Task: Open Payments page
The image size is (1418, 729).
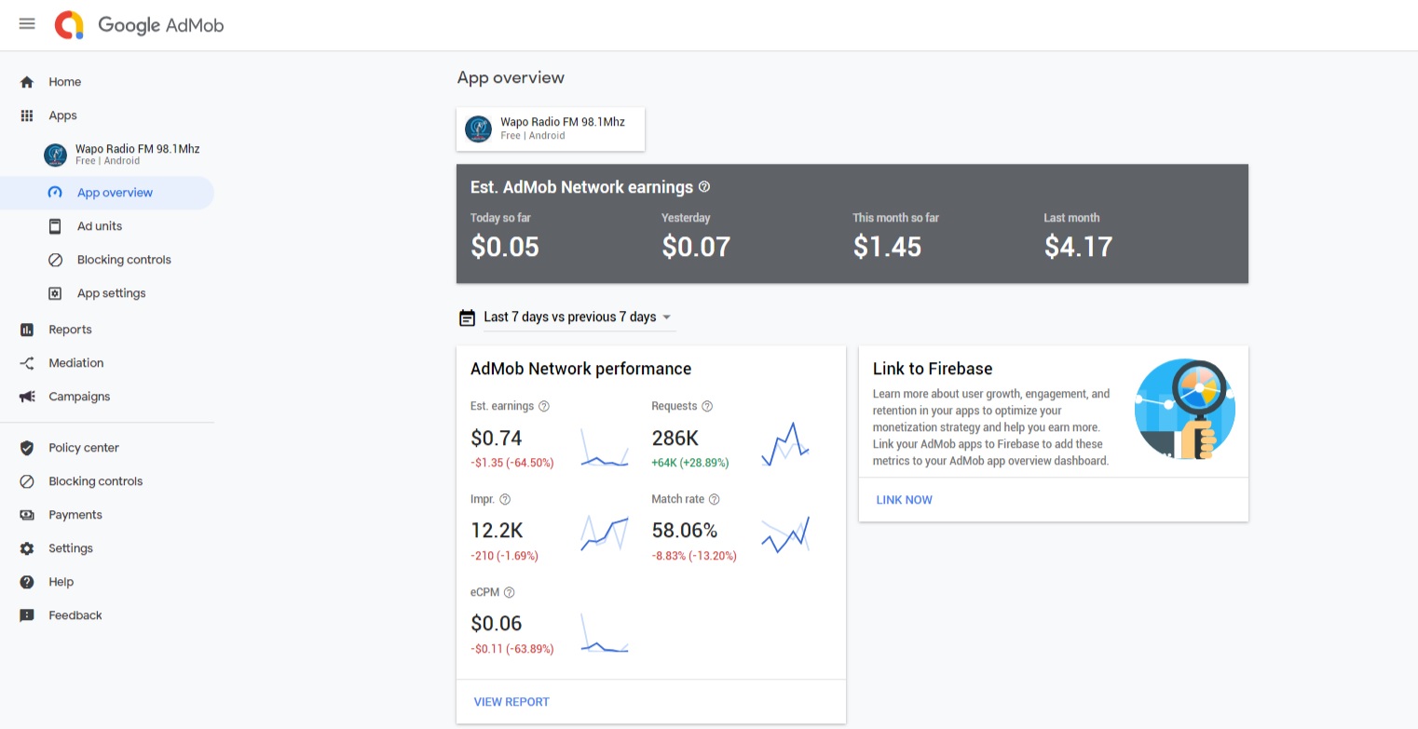Action: point(107,515)
